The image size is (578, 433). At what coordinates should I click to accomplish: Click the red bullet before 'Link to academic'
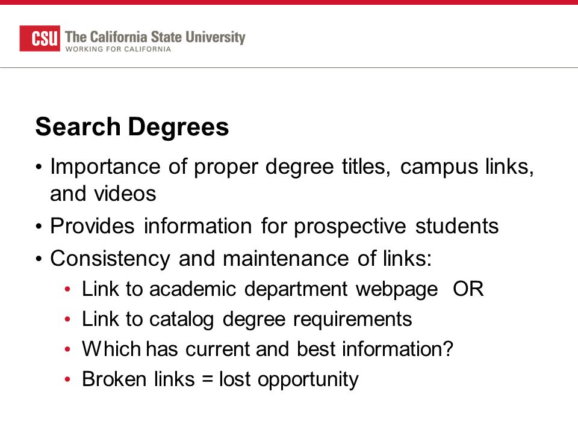coord(67,289)
